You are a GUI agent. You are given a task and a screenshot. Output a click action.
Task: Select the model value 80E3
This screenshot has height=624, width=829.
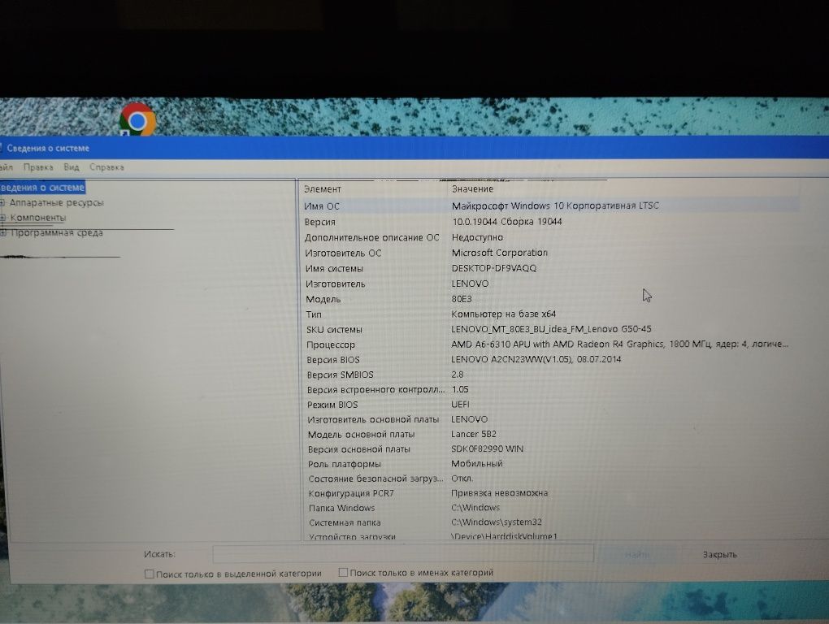462,298
